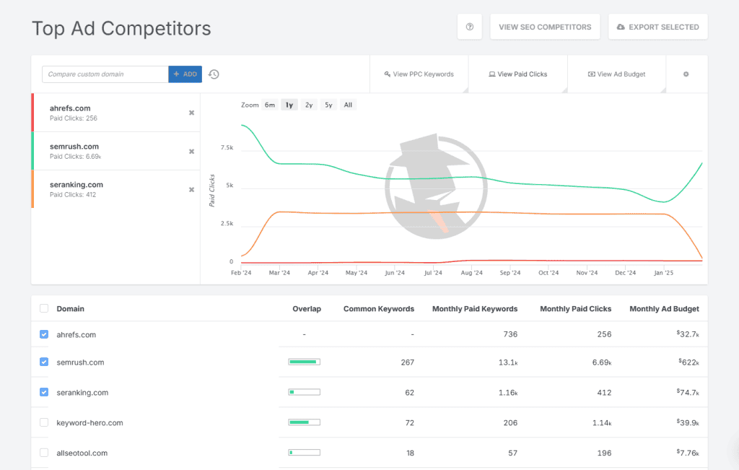Remove semrush.com from the chart
Image resolution: width=739 pixels, height=470 pixels.
[191, 152]
